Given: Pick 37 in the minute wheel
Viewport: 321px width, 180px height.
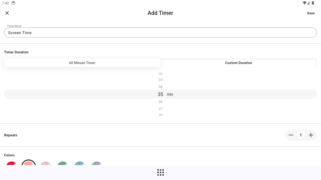Looking at the screenshot, I should [x=160, y=109].
